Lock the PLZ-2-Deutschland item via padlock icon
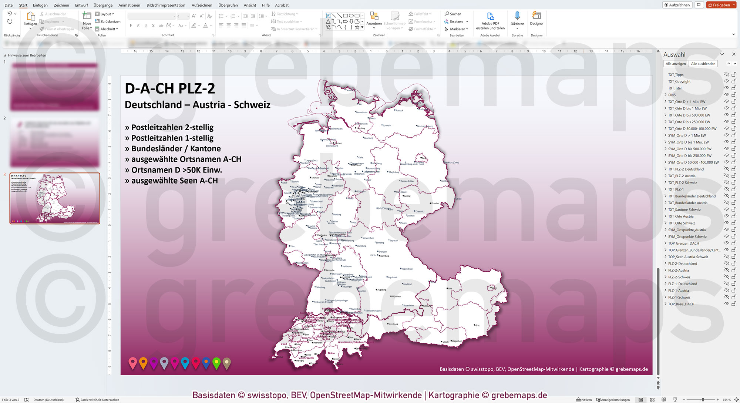Image resolution: width=740 pixels, height=403 pixels. 734,263
